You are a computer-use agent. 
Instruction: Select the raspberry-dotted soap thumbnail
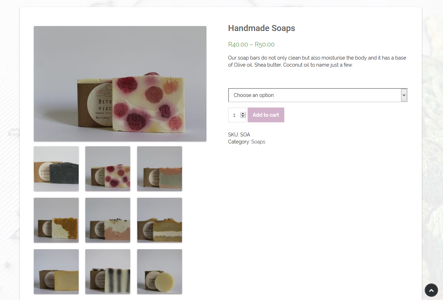point(108,169)
